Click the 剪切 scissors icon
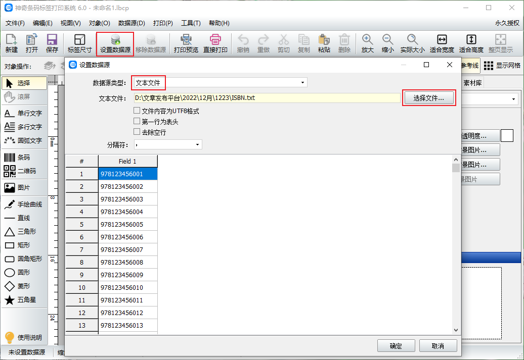 283,43
